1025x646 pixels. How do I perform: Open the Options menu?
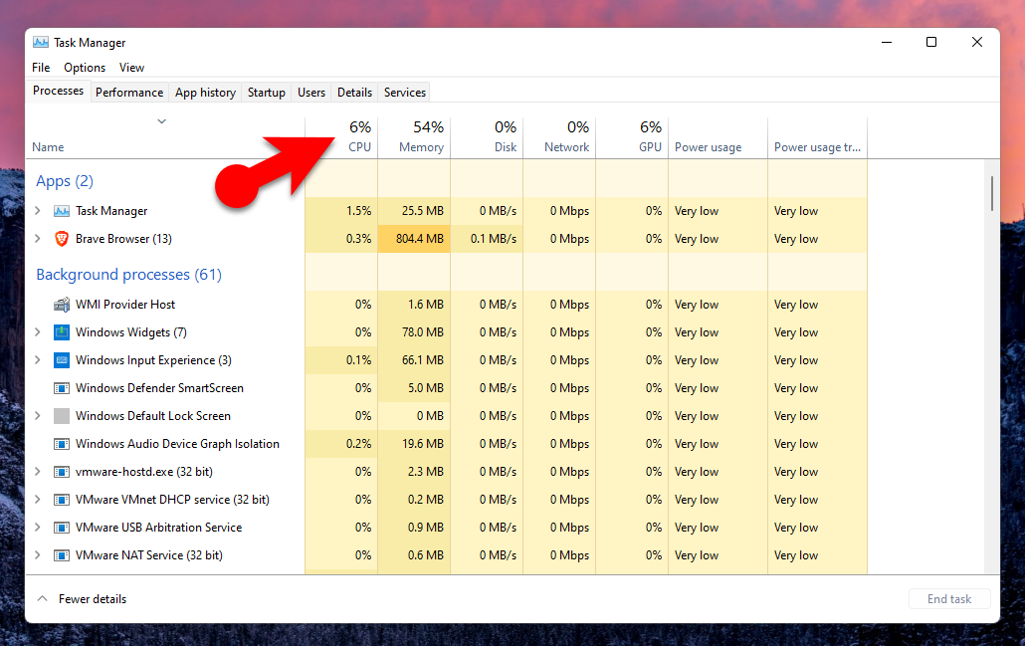85,68
